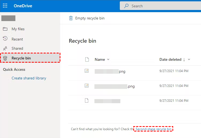
Task: Open the Second-stage recycle bin link
Action: pos(154,129)
